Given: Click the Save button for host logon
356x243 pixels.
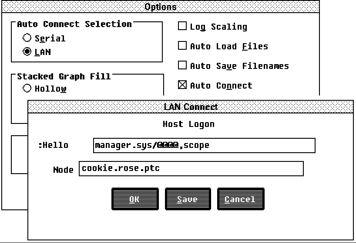Looking at the screenshot, I should 188,199.
